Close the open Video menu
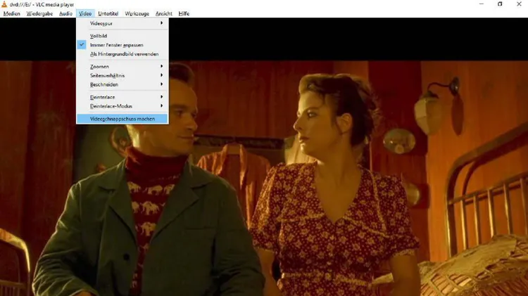The image size is (528, 296). pos(85,13)
